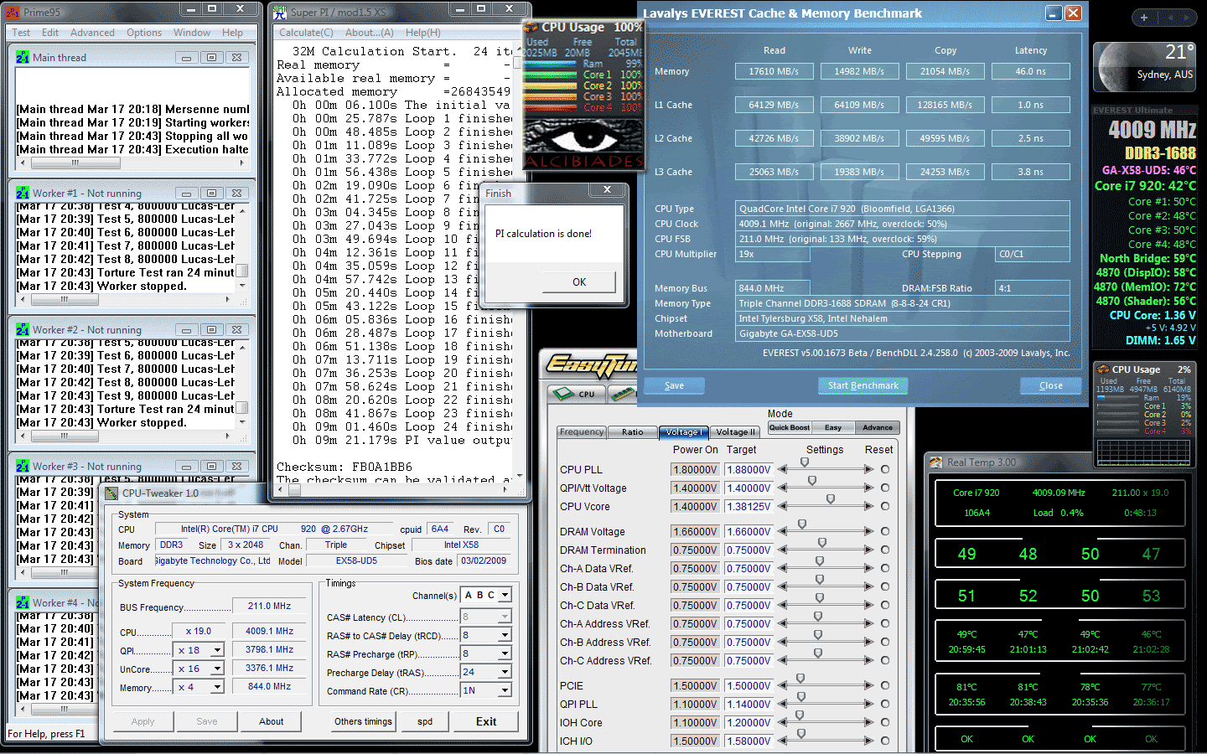Select the PCIE reset radio button
This screenshot has width=1207, height=754.
885,685
